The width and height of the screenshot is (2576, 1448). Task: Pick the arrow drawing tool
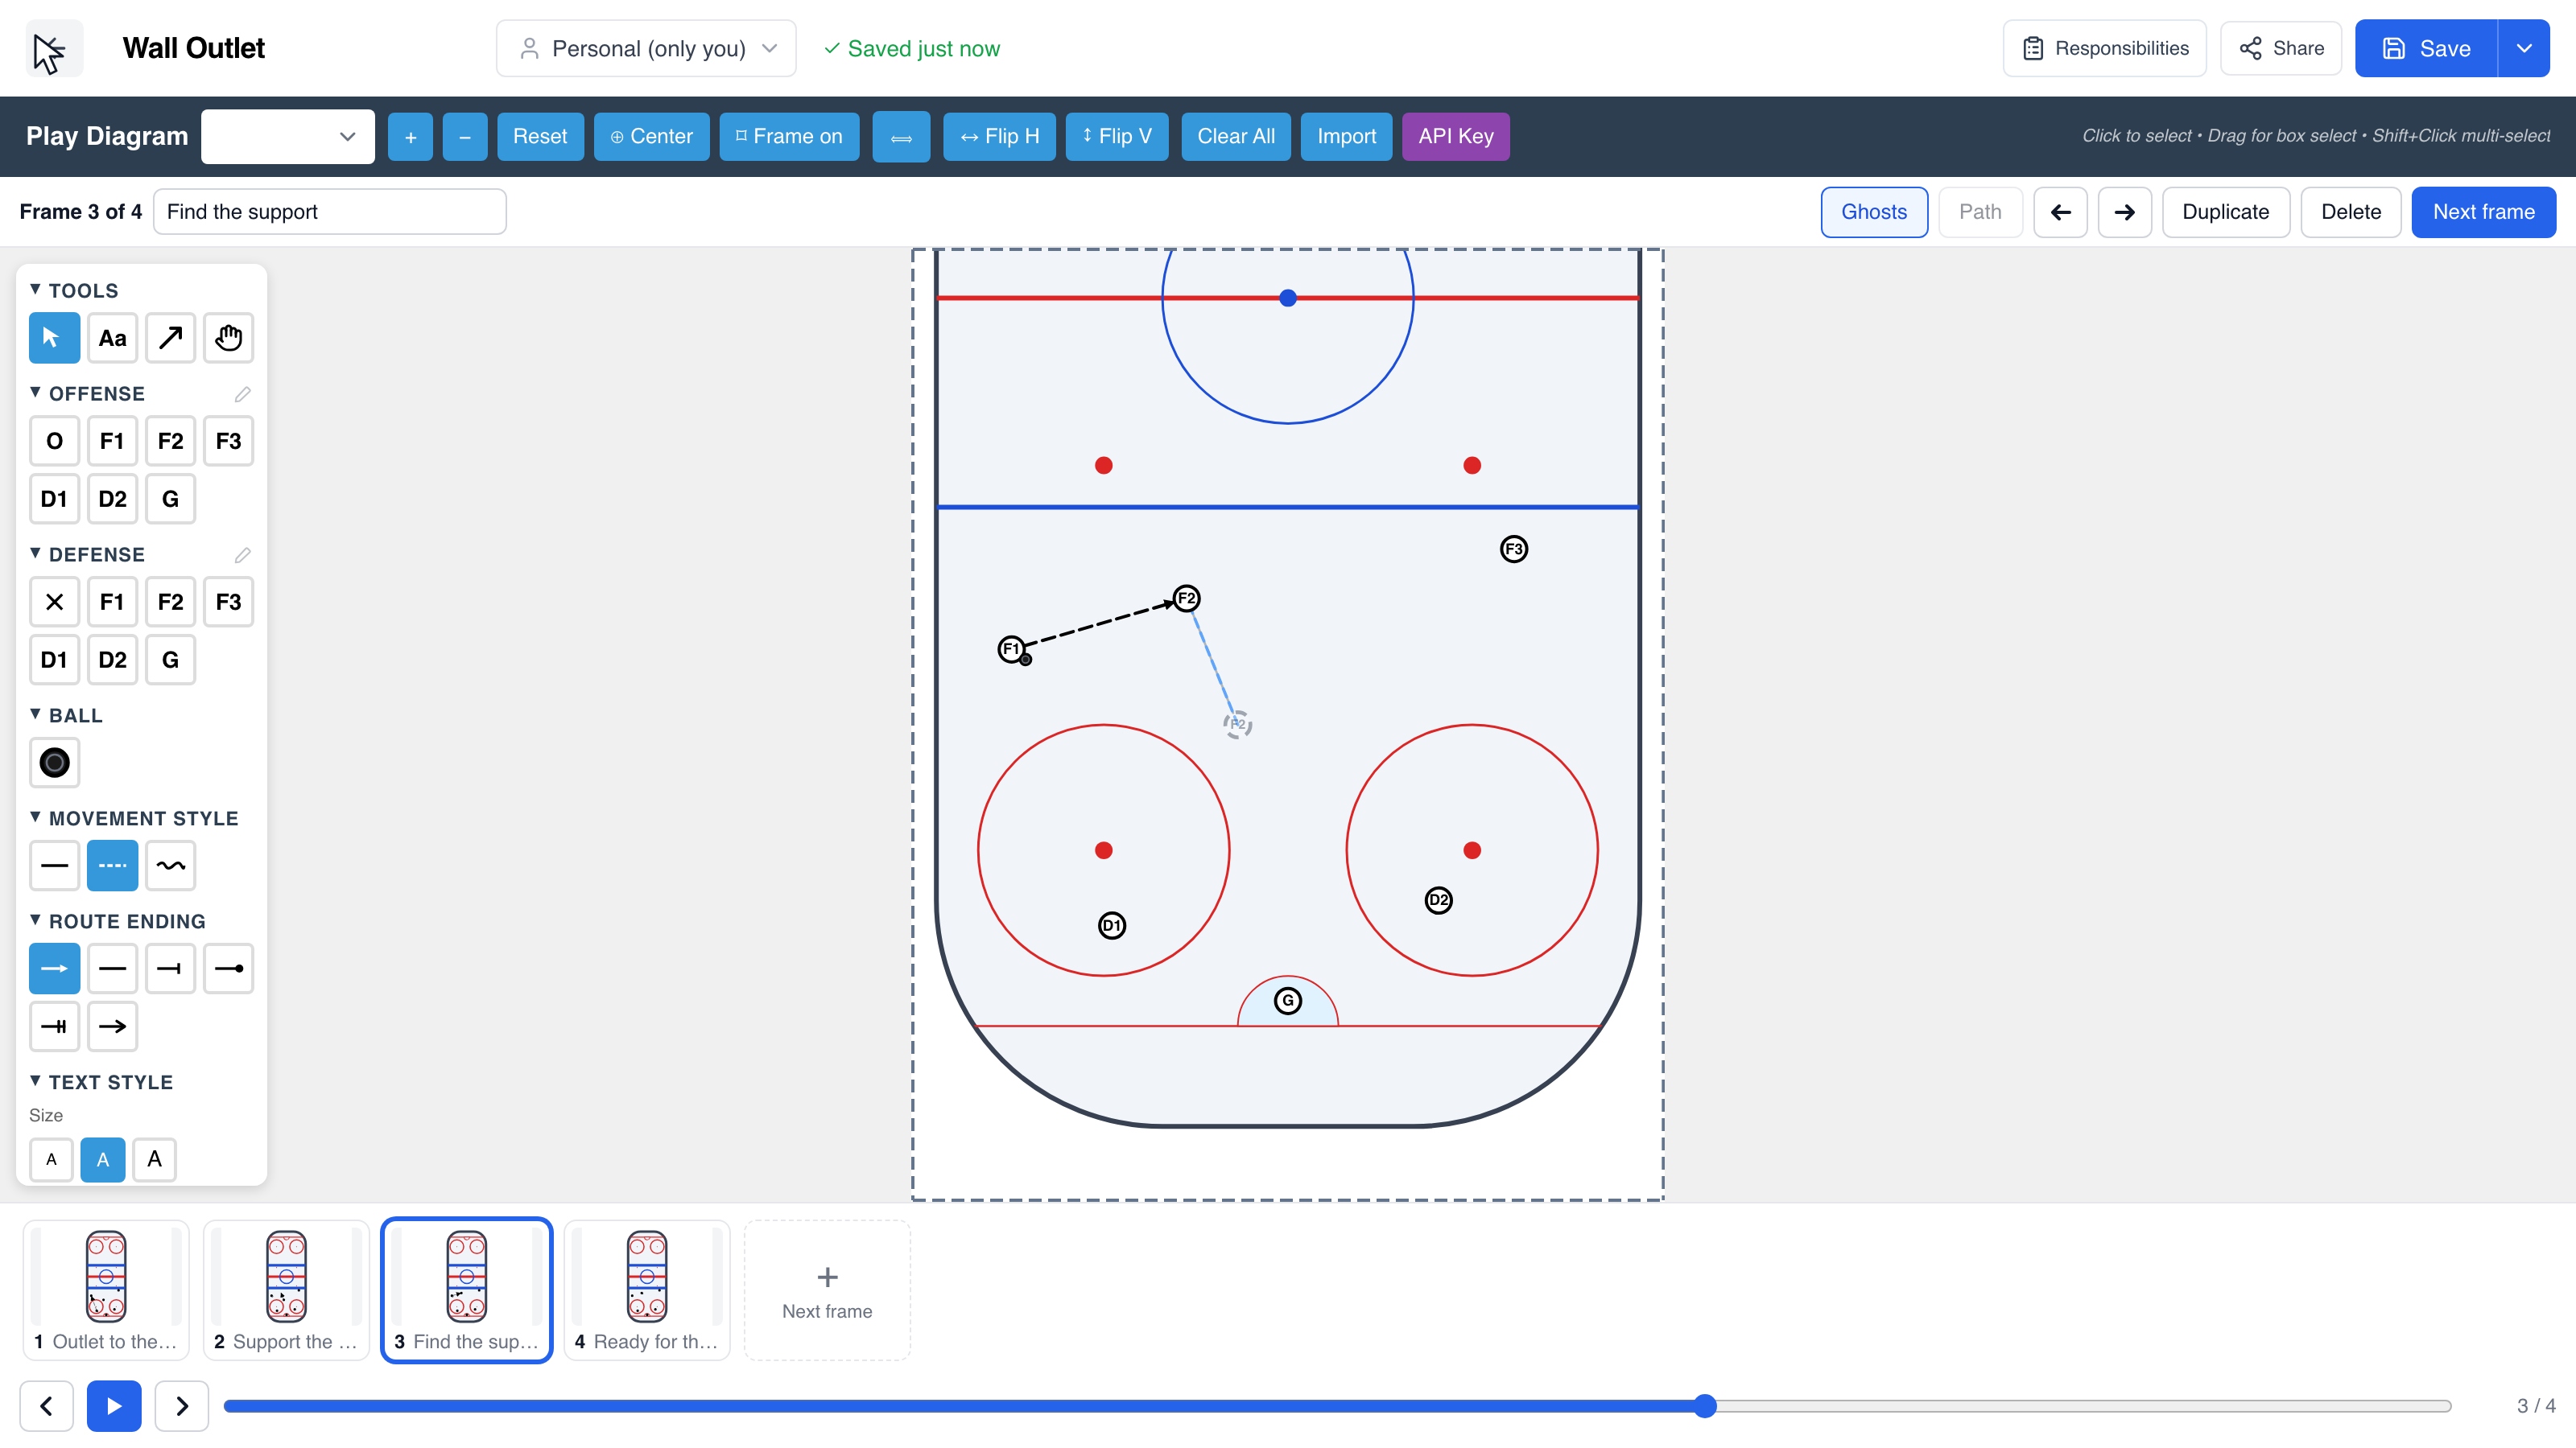coord(170,338)
